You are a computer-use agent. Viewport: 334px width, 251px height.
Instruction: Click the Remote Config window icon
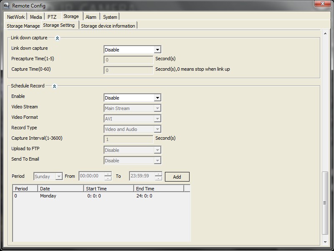[6, 5]
